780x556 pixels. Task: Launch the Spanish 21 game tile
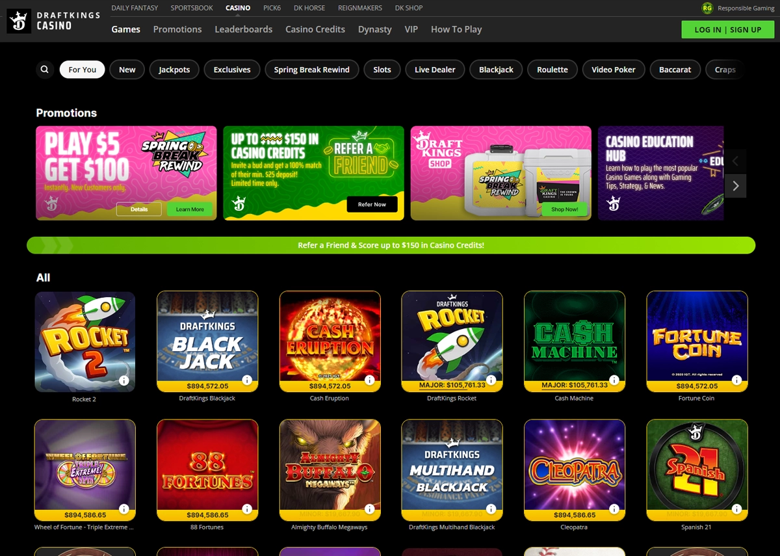697,470
